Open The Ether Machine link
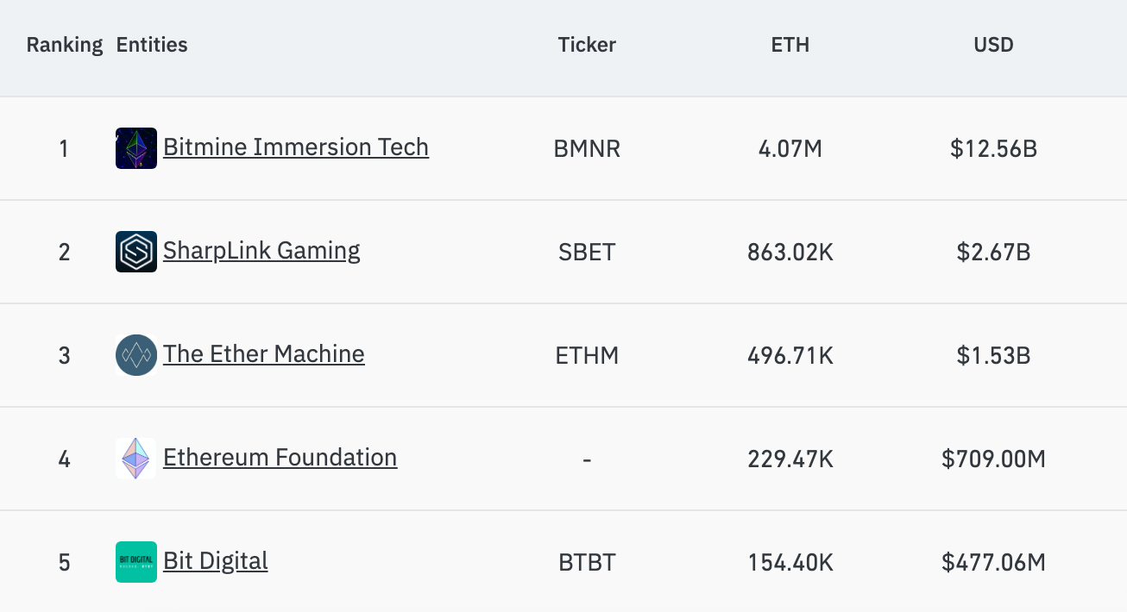This screenshot has width=1127, height=612. pos(264,354)
